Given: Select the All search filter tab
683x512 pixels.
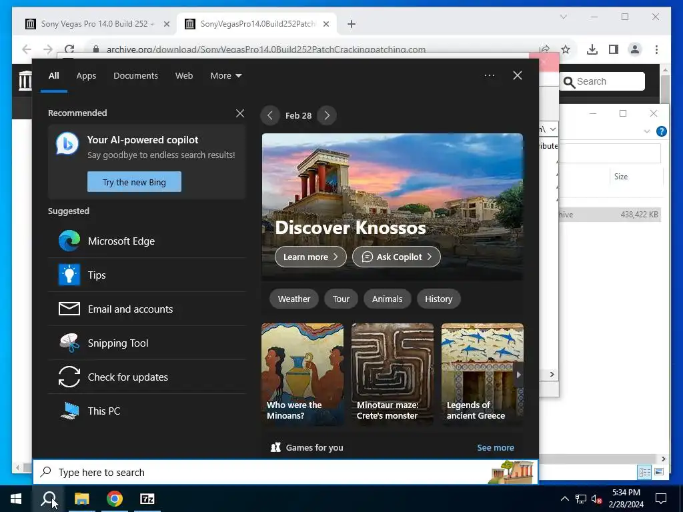Looking at the screenshot, I should click(x=53, y=75).
